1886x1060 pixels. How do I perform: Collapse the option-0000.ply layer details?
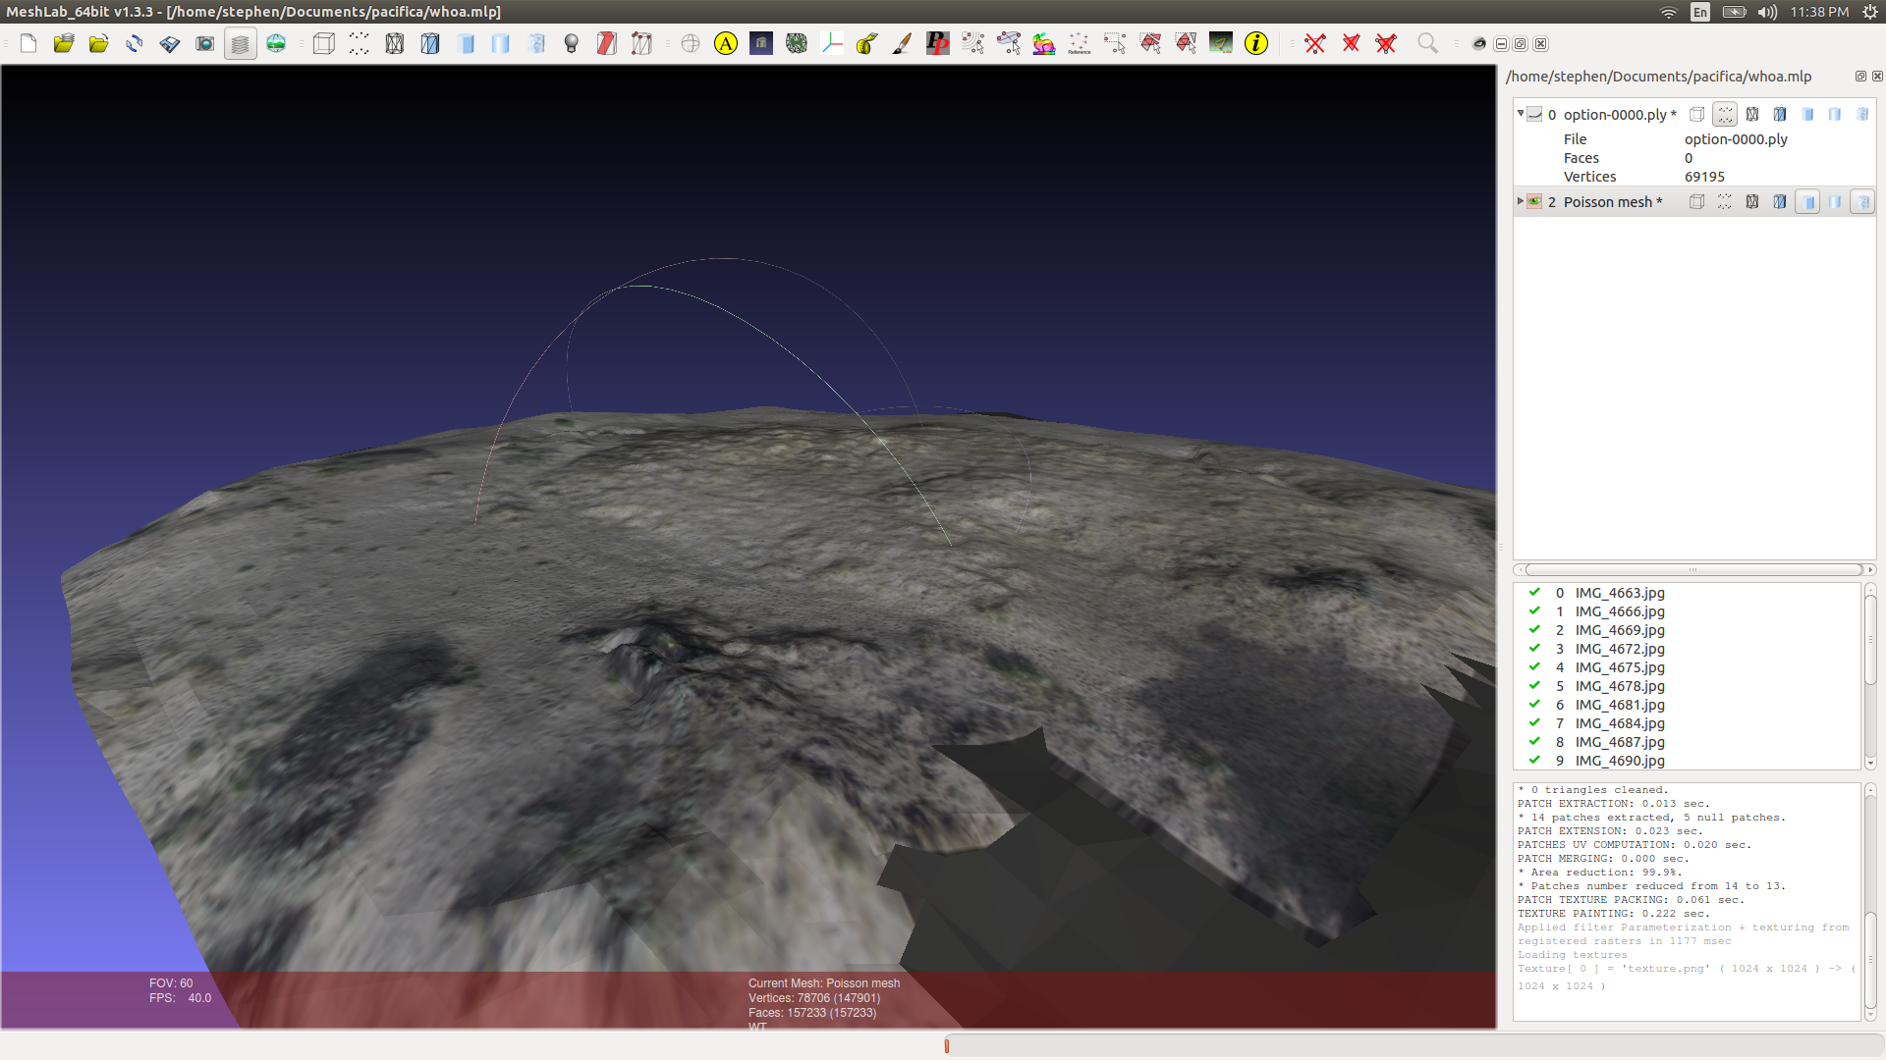[1521, 114]
